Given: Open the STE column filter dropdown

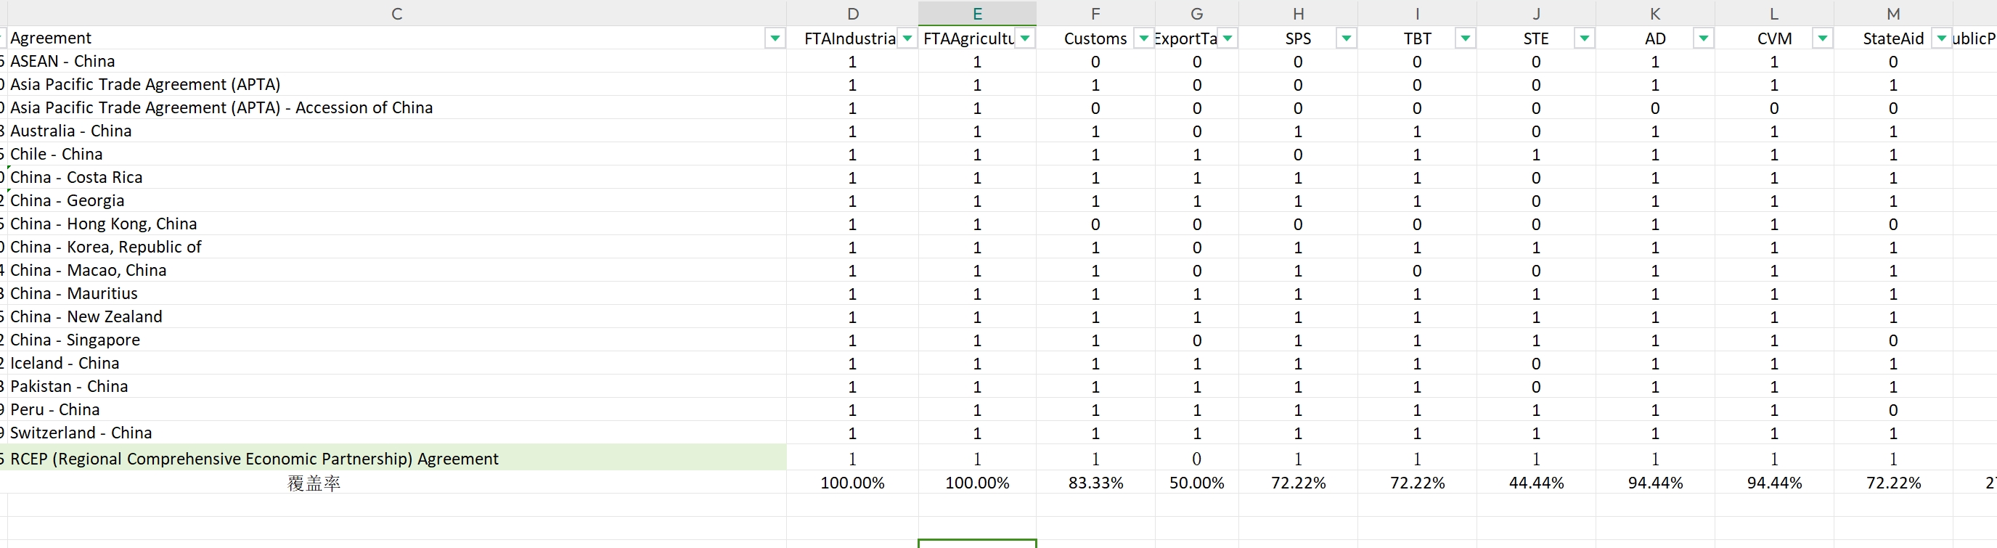Looking at the screenshot, I should [x=1585, y=38].
